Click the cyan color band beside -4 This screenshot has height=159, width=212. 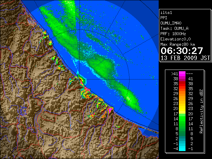[x=182, y=149]
